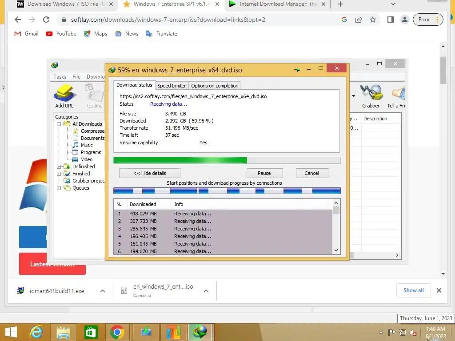
Task: Switch to Internet Download Manager browser tab
Action: pyautogui.click(x=277, y=4)
